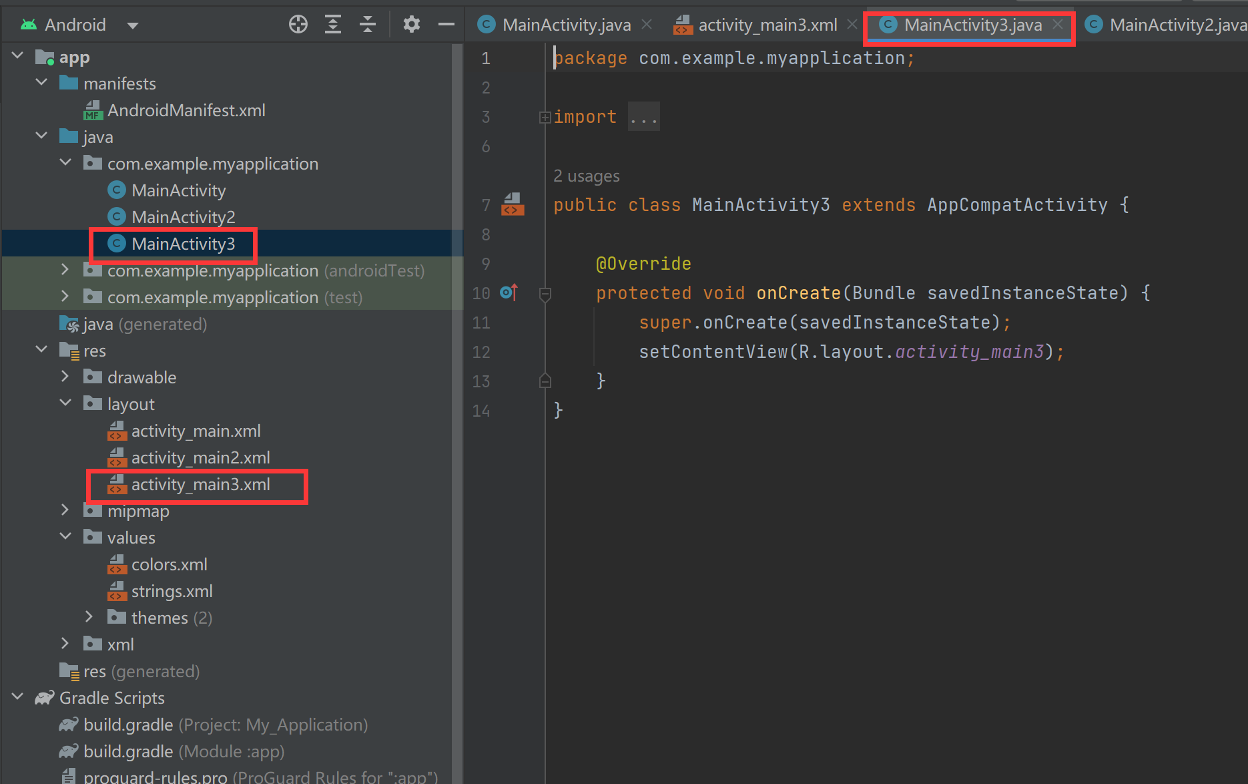Hide the project tool window with minus icon
This screenshot has height=784, width=1248.
click(446, 25)
